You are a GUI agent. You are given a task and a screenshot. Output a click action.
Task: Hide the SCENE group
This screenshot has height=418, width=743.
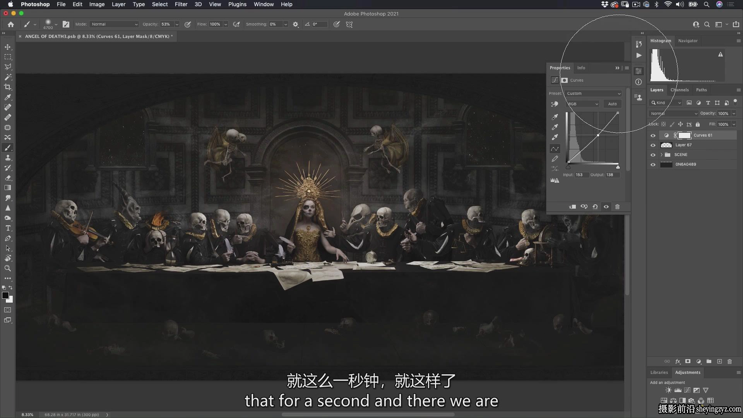click(x=653, y=155)
